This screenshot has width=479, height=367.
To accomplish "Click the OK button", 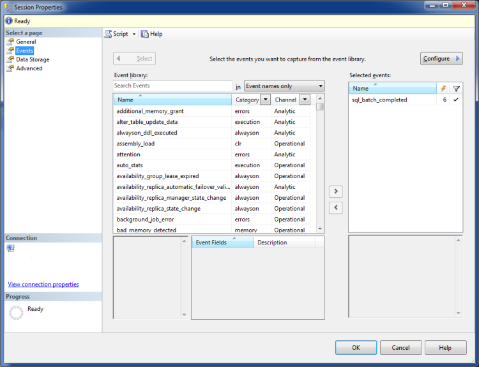I will 356,347.
